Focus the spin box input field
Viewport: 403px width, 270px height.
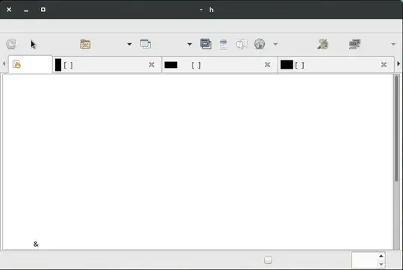click(x=365, y=260)
